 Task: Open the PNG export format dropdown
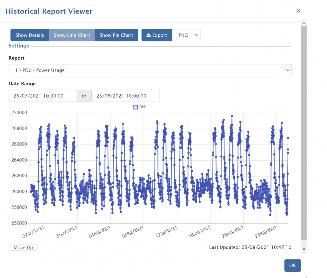coord(186,35)
